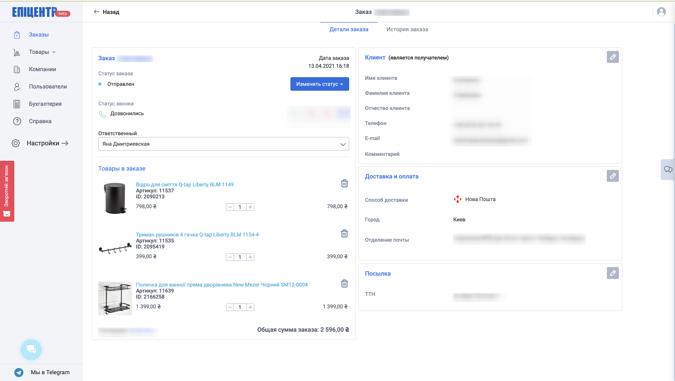Viewport: 675px width, 381px height.
Task: Go back with Назад link
Action: pyautogui.click(x=107, y=12)
